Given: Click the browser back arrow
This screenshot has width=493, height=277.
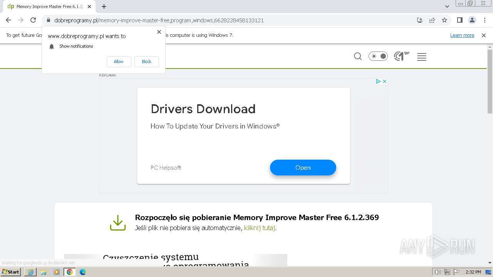Looking at the screenshot, I should (8, 20).
